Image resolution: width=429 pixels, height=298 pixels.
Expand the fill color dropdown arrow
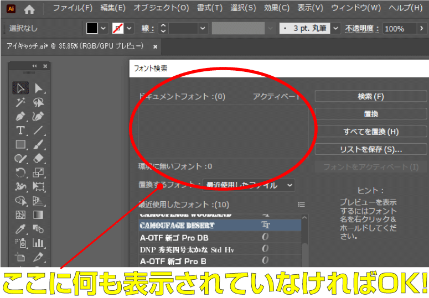coord(104,28)
